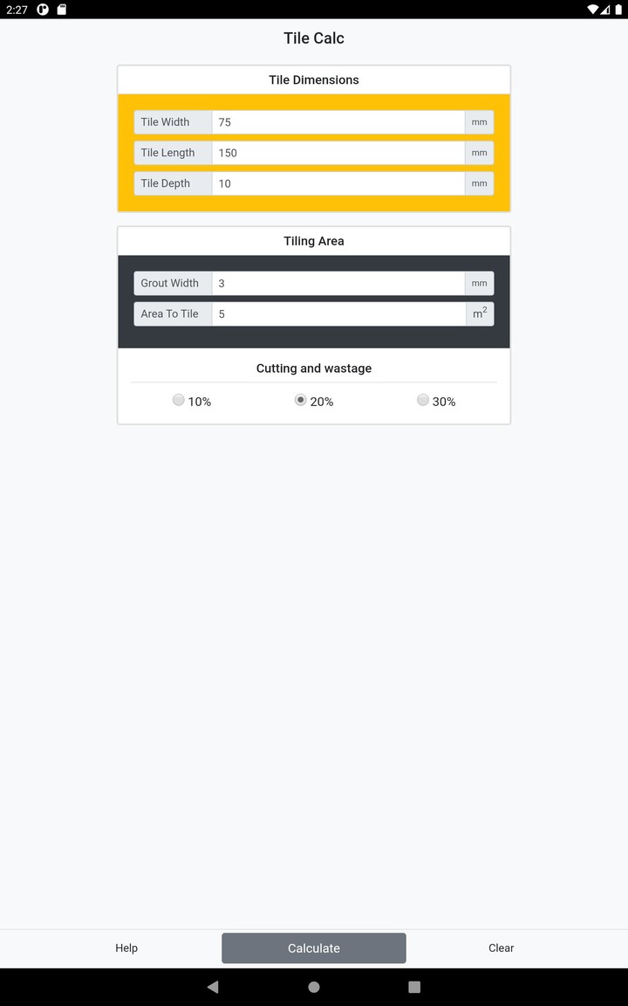Tap the Tile Dimensions header
This screenshot has width=628, height=1006.
pos(314,79)
